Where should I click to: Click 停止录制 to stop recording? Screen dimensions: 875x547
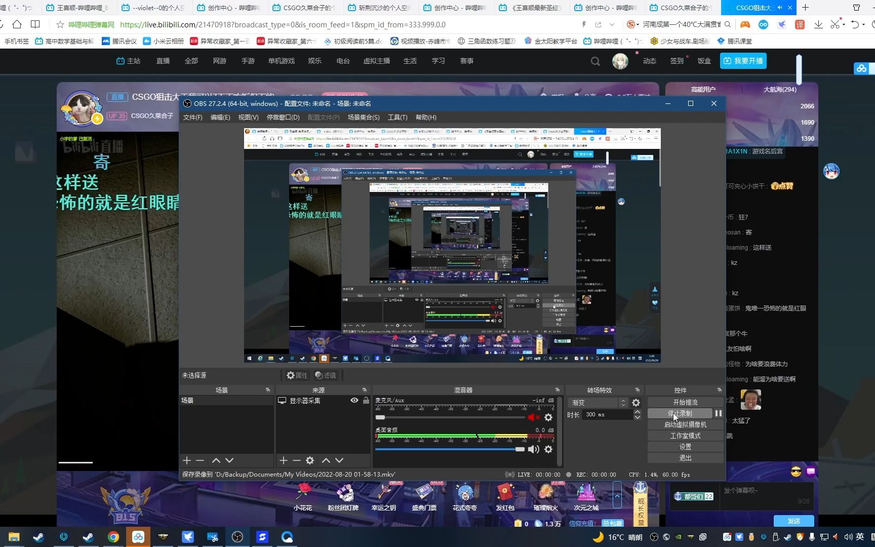tap(680, 413)
